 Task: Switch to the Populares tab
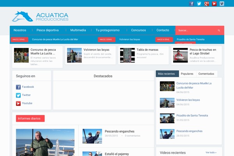pyautogui.click(x=187, y=74)
